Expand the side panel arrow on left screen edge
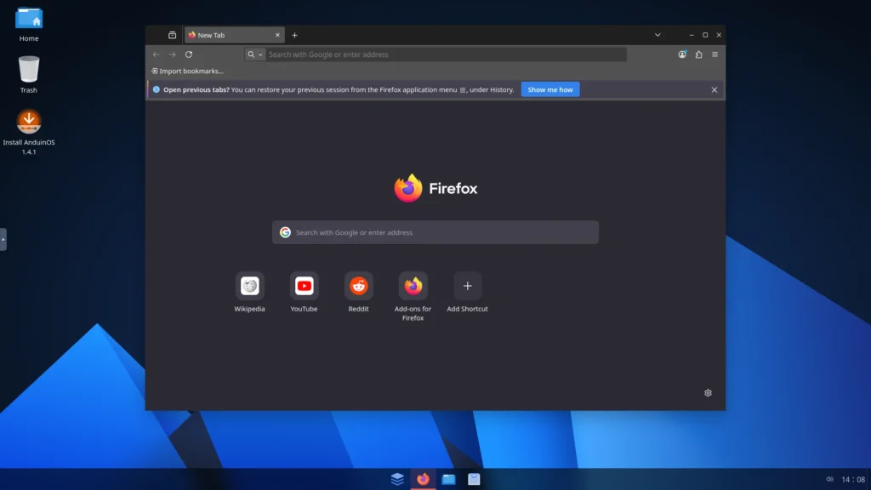Image resolution: width=871 pixels, height=490 pixels. (x=3, y=239)
